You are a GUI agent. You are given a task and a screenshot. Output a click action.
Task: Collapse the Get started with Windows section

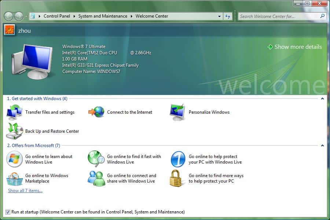pyautogui.click(x=322, y=99)
